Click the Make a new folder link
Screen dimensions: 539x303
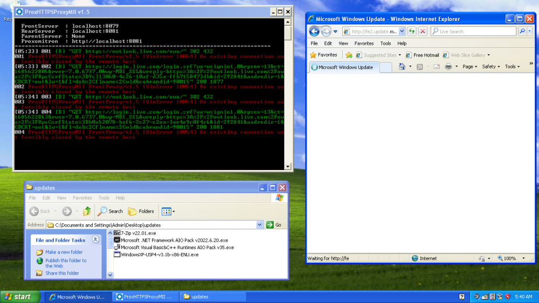[64, 252]
